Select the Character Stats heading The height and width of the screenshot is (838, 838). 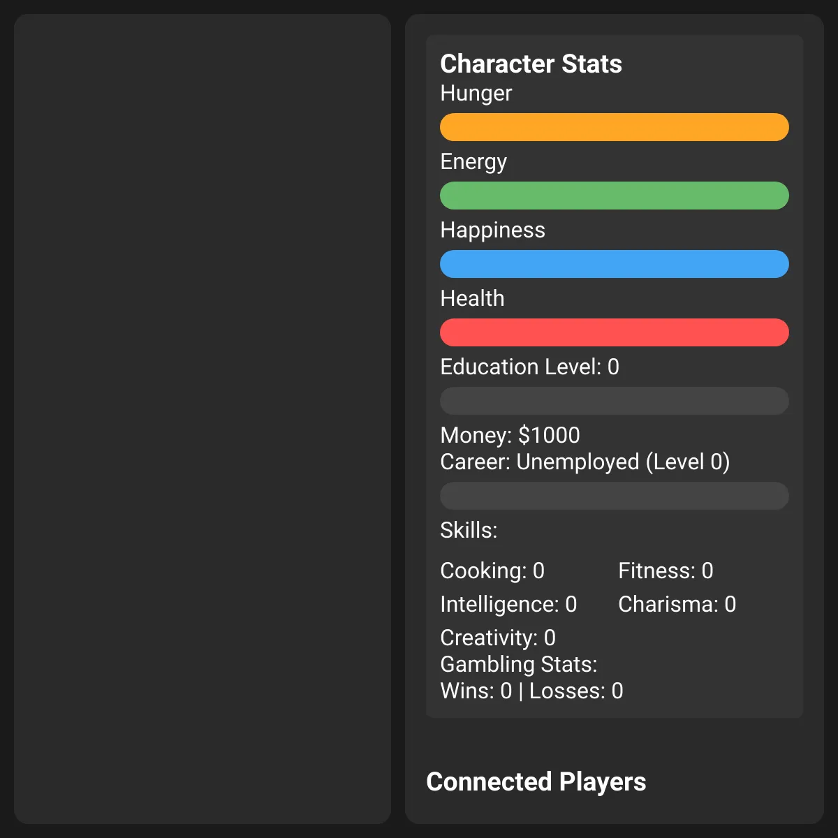(x=531, y=64)
